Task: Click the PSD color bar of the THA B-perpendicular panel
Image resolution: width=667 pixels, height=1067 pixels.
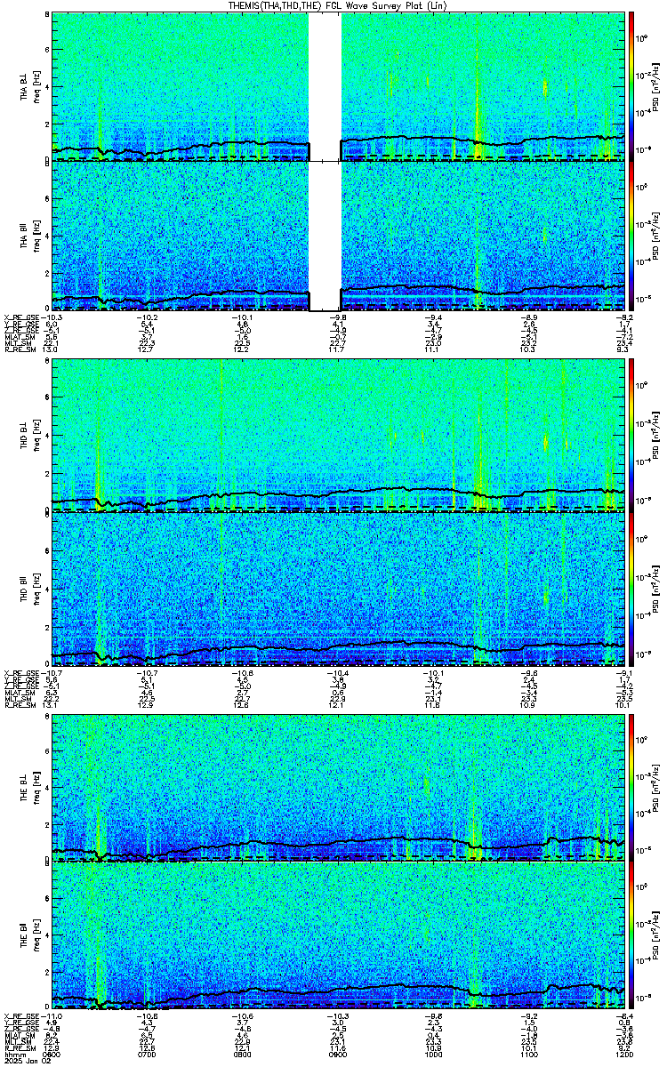Action: (x=631, y=85)
